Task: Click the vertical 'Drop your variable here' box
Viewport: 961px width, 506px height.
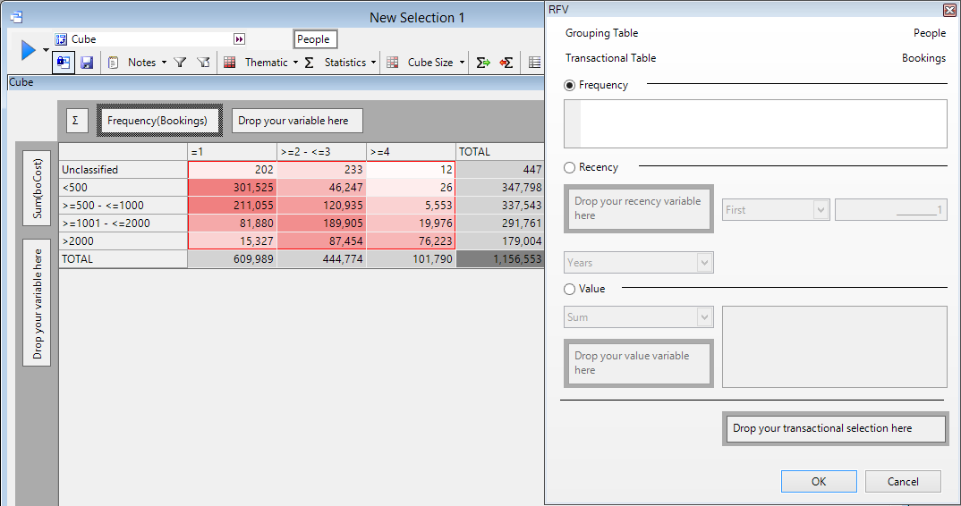Action: point(37,303)
